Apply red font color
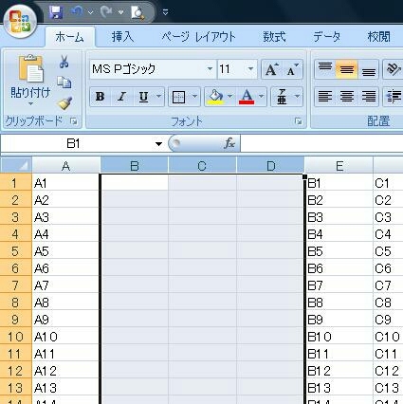 (x=247, y=97)
